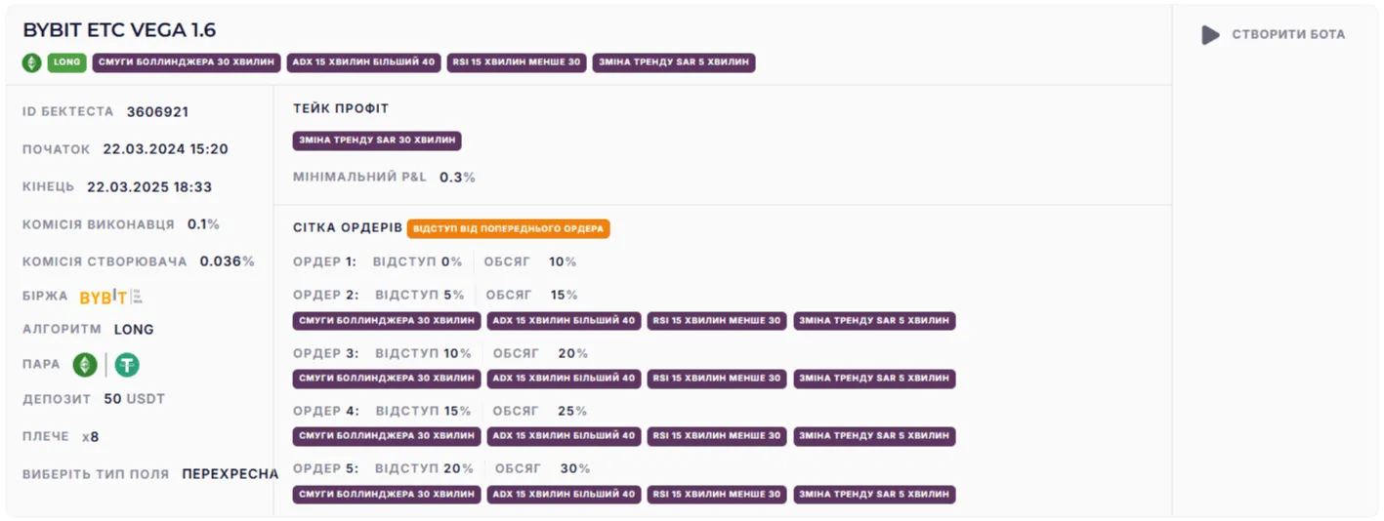Click the Зміна тренду SAR 30 хвилин take profit tag

[x=377, y=140]
